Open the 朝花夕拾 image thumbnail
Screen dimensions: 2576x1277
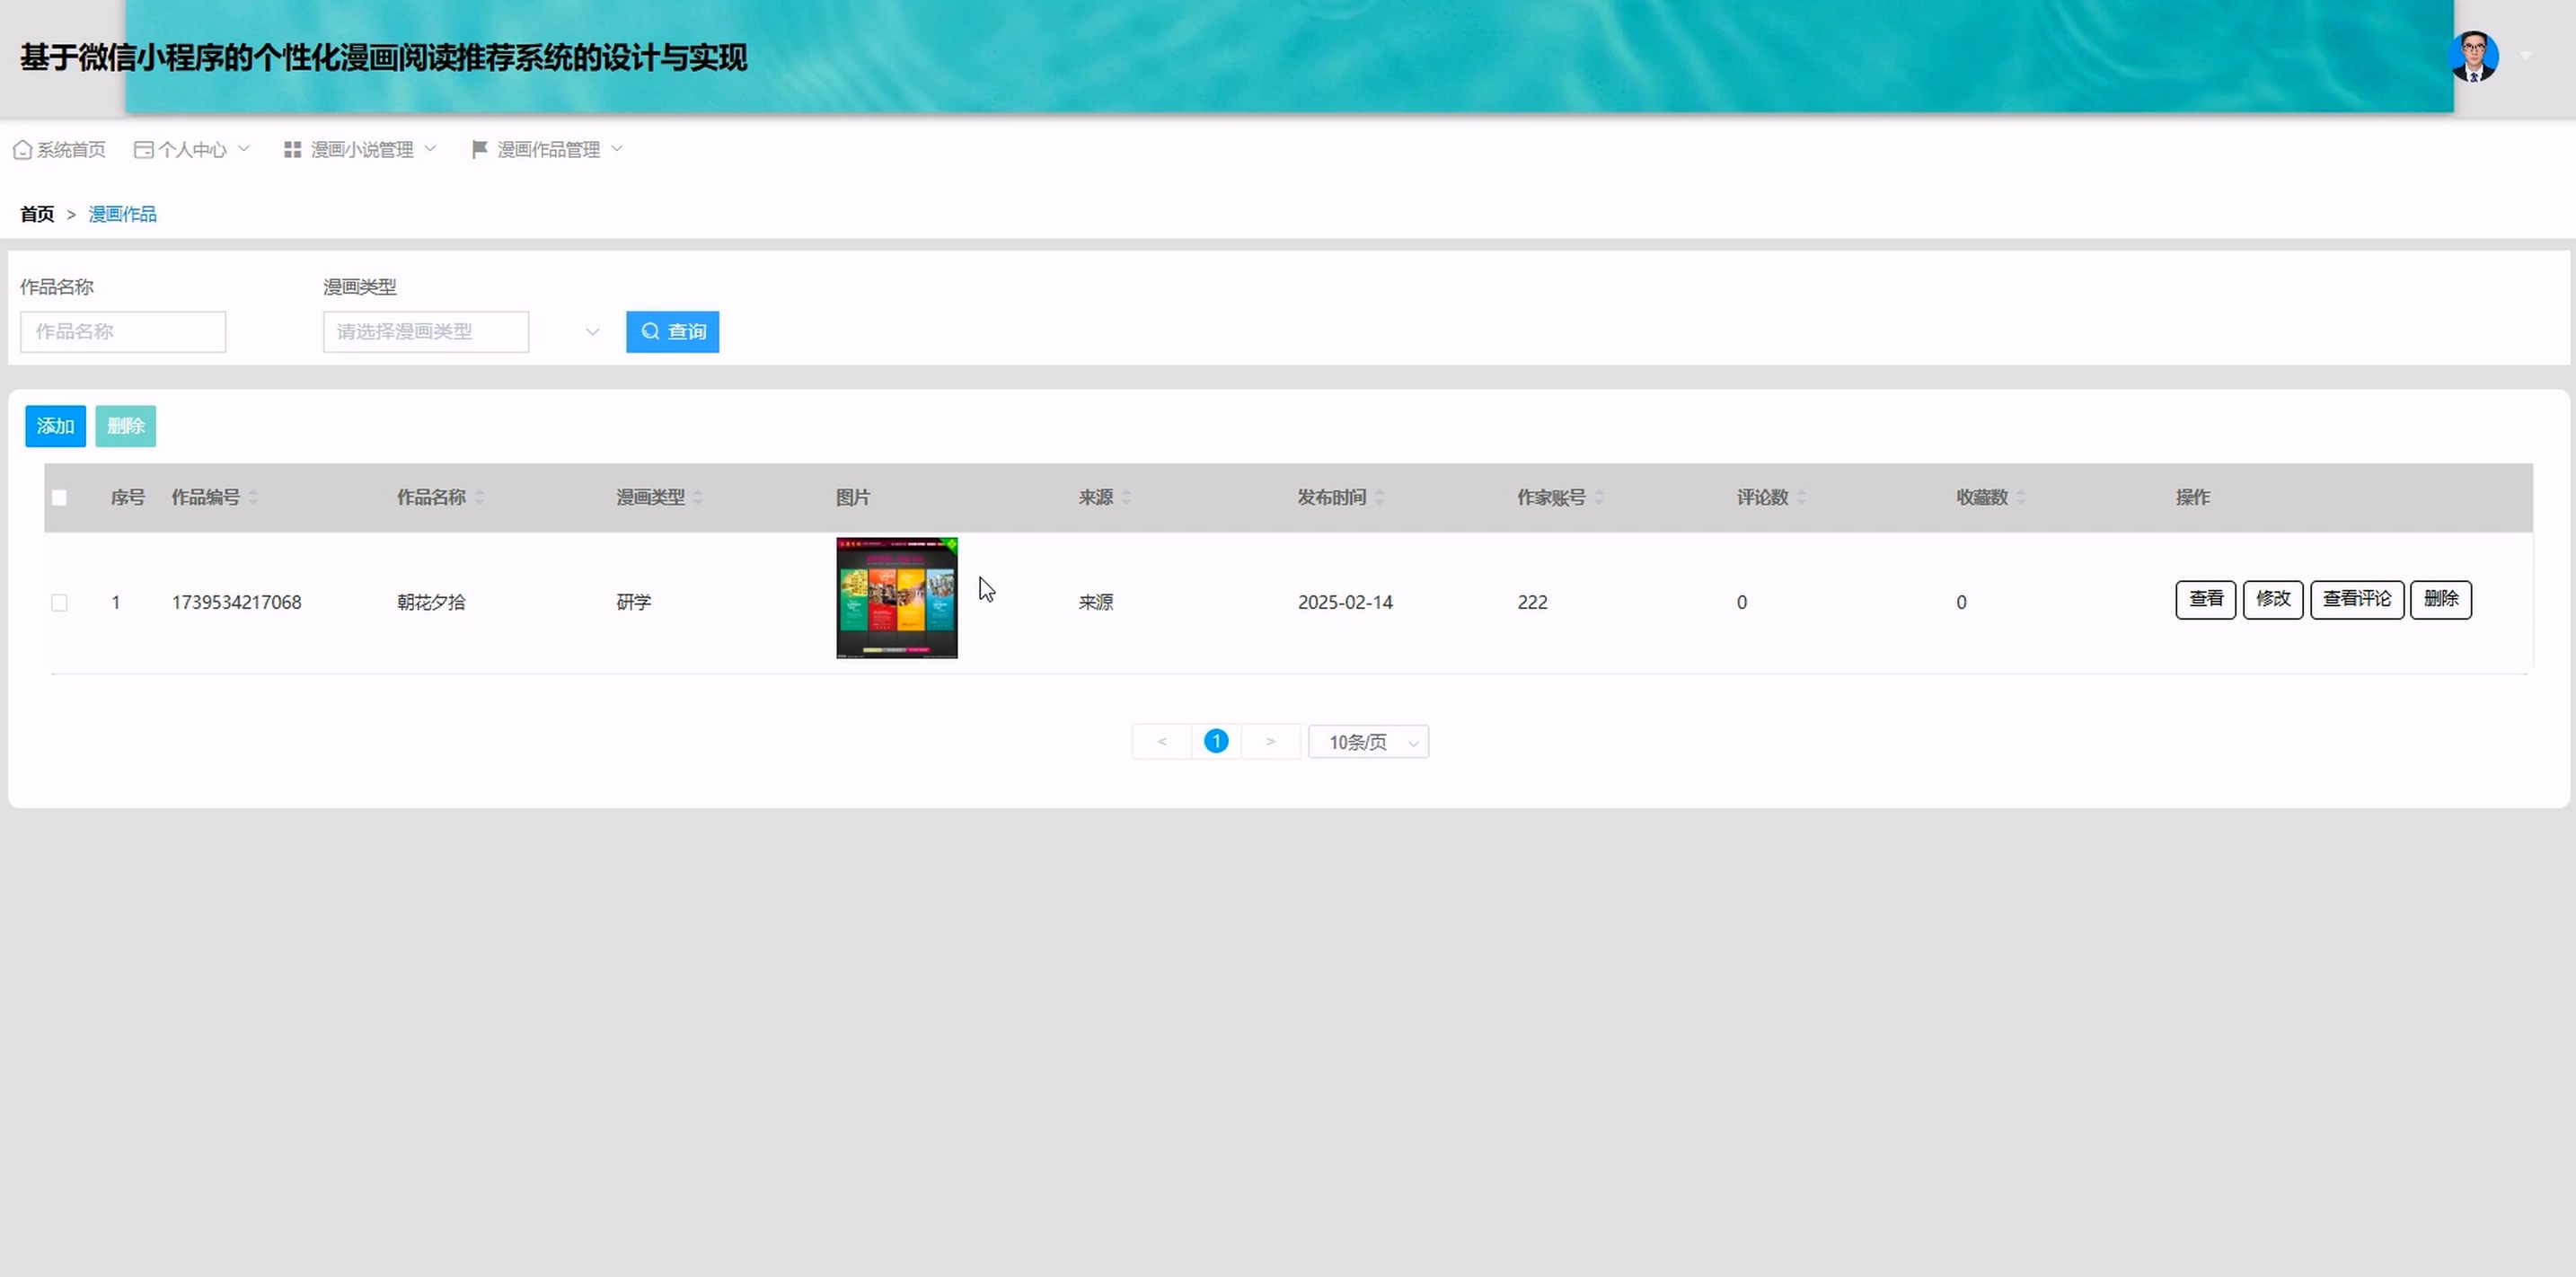[x=896, y=598]
